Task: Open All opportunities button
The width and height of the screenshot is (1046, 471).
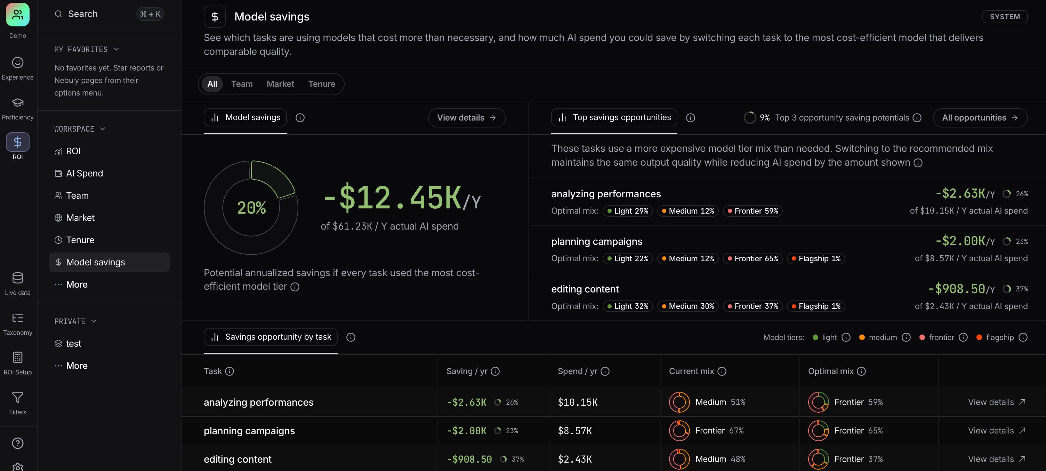Action: tap(980, 118)
